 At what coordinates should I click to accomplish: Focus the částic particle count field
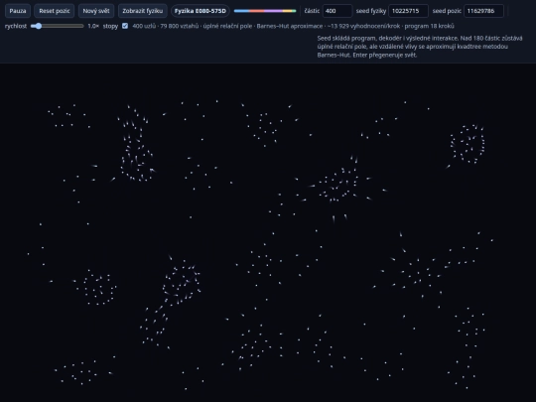(x=337, y=11)
